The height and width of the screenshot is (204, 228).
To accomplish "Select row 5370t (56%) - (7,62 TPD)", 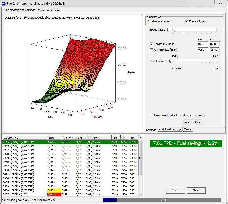I will pos(70,154).
